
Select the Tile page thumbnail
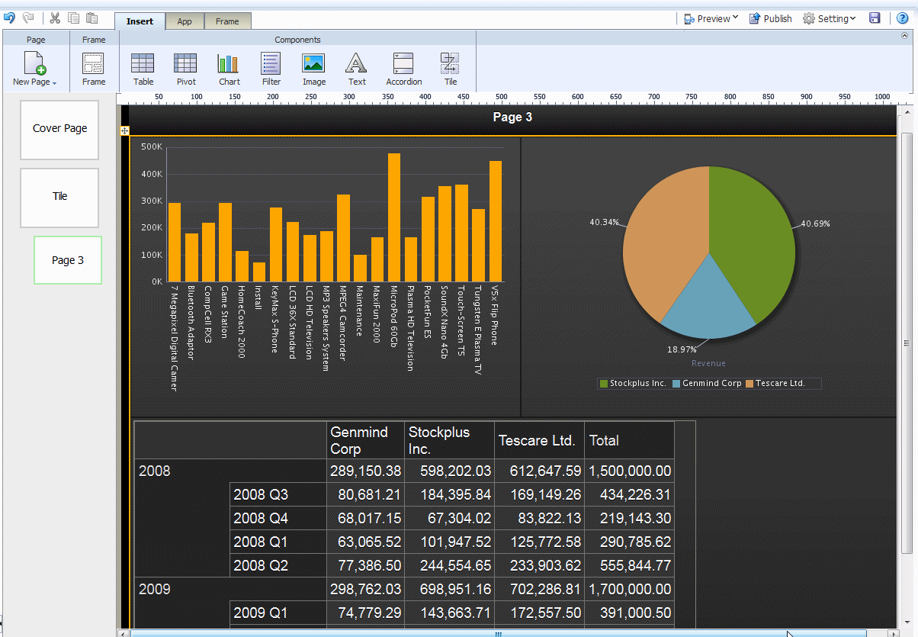click(59, 198)
